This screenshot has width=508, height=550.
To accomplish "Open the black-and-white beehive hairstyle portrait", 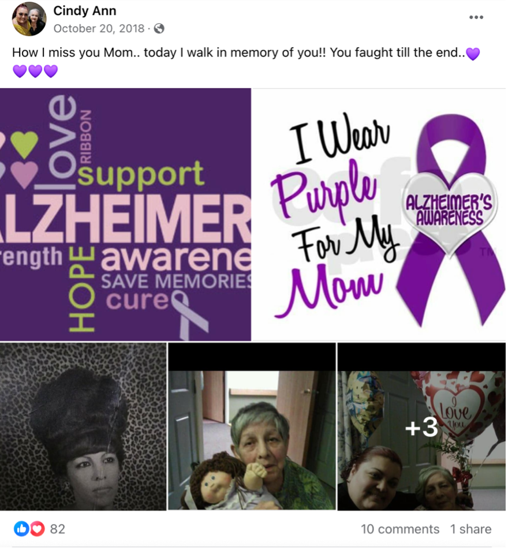I will point(83,426).
